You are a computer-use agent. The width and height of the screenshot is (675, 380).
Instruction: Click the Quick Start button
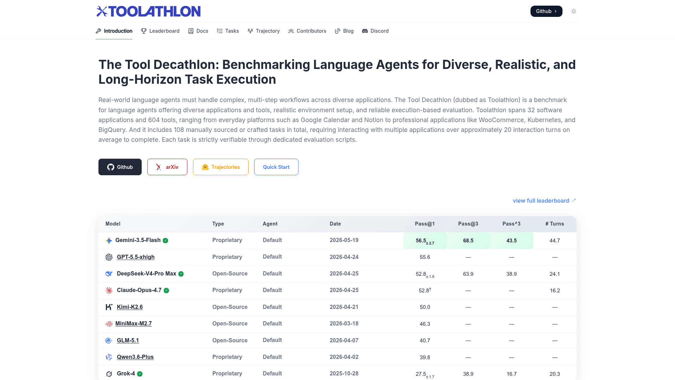(x=276, y=167)
